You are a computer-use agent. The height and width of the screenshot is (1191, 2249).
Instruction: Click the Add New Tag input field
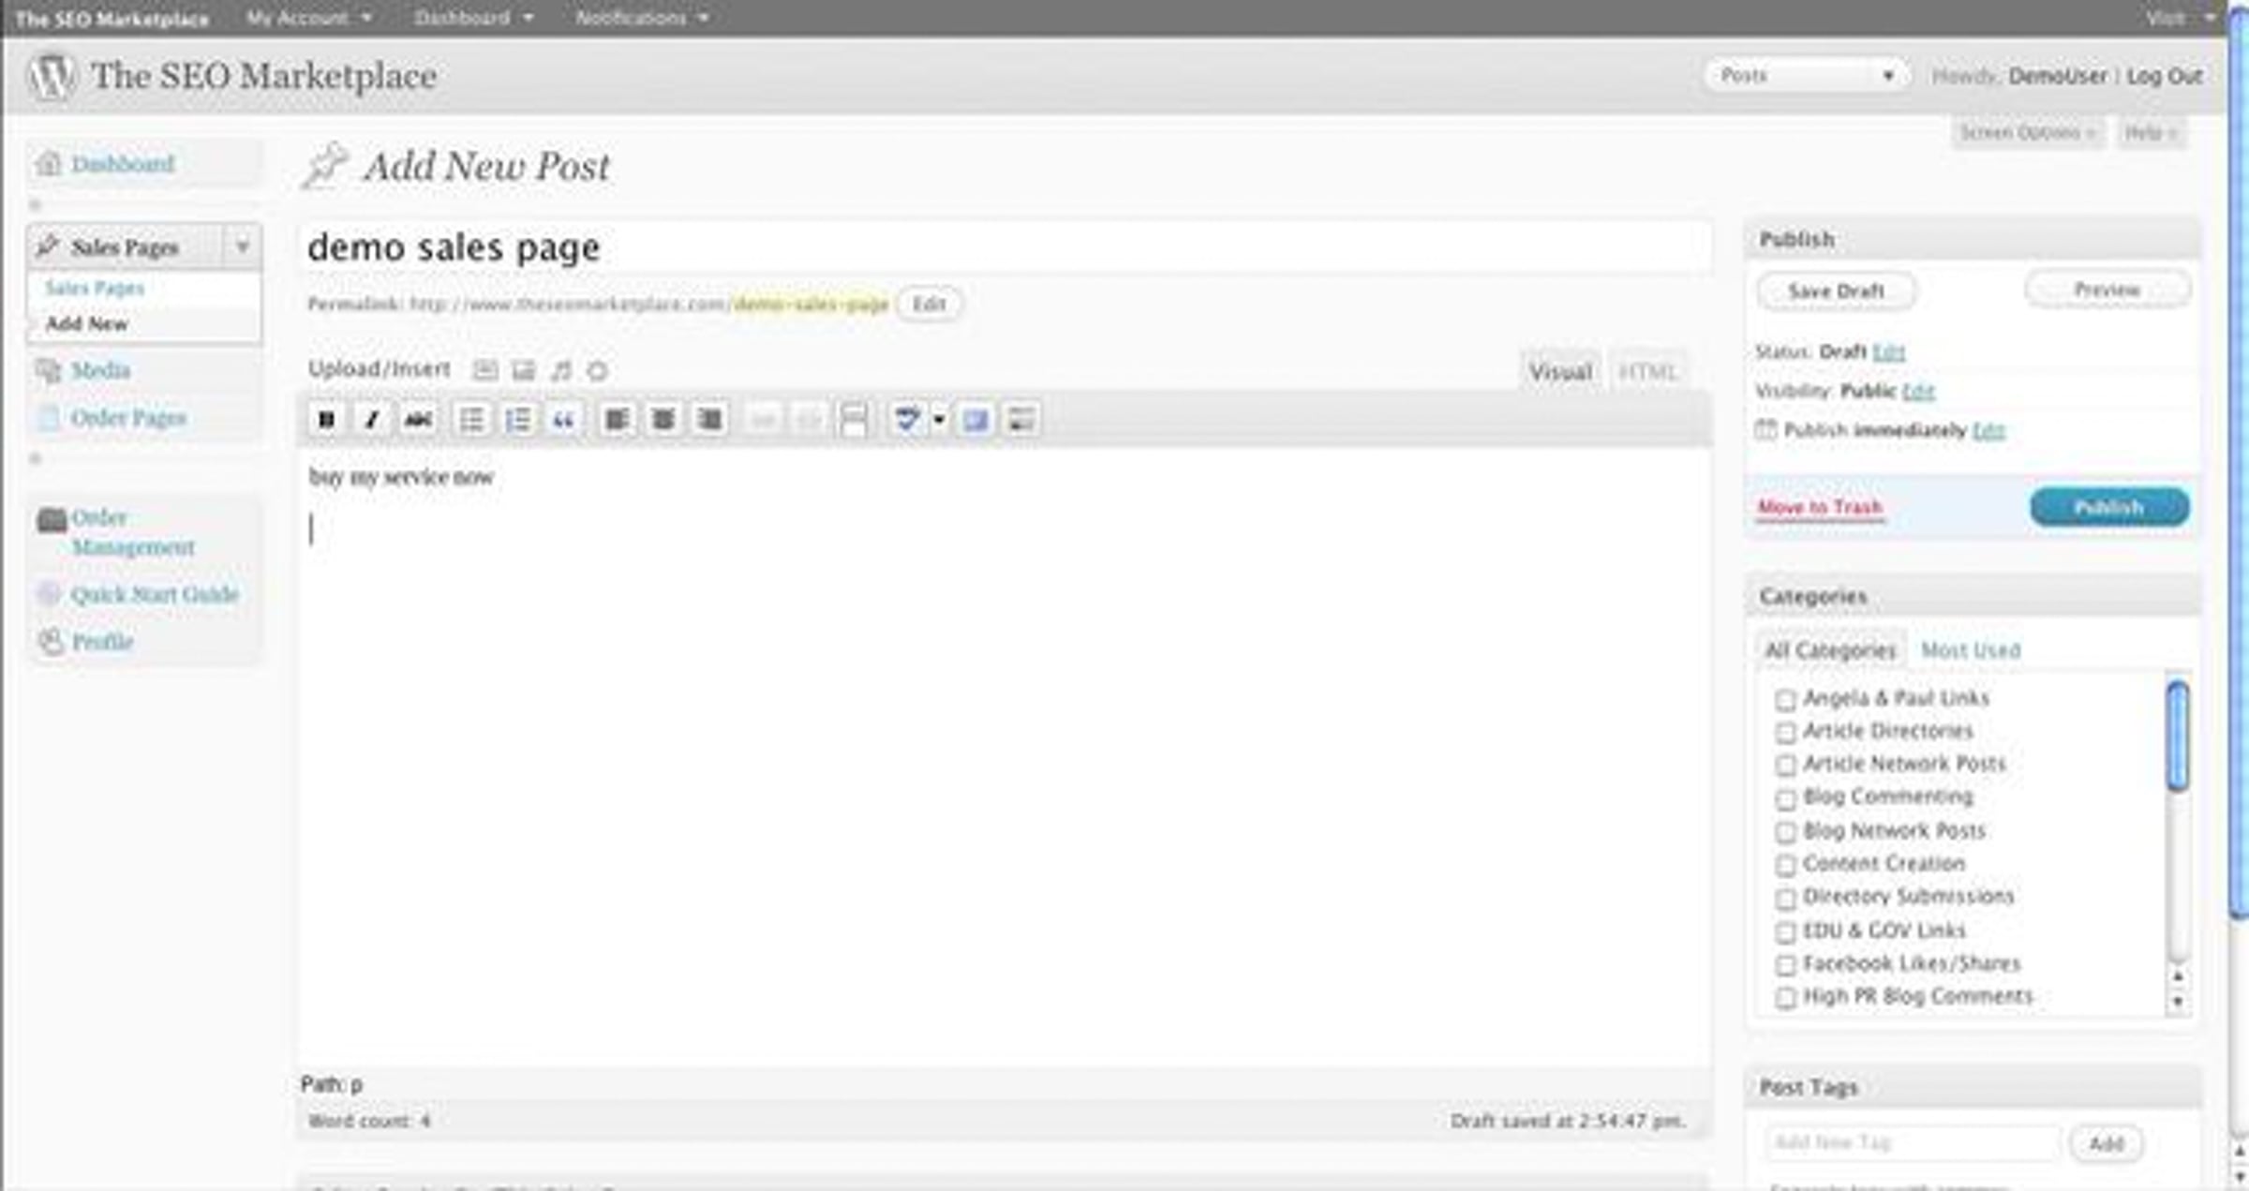(x=1912, y=1143)
